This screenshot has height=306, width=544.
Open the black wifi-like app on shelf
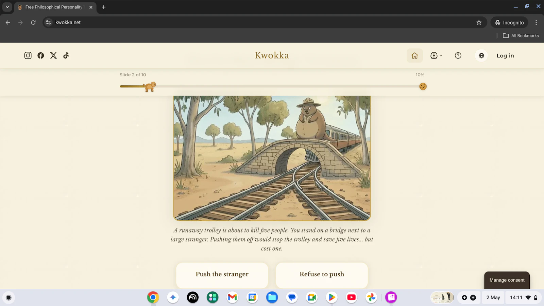193,297
